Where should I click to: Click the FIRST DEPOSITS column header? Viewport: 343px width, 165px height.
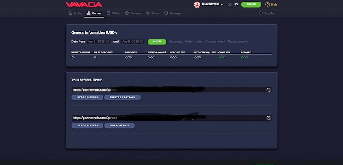[x=103, y=52]
